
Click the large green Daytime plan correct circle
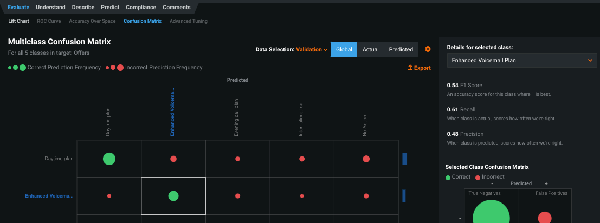click(109, 159)
